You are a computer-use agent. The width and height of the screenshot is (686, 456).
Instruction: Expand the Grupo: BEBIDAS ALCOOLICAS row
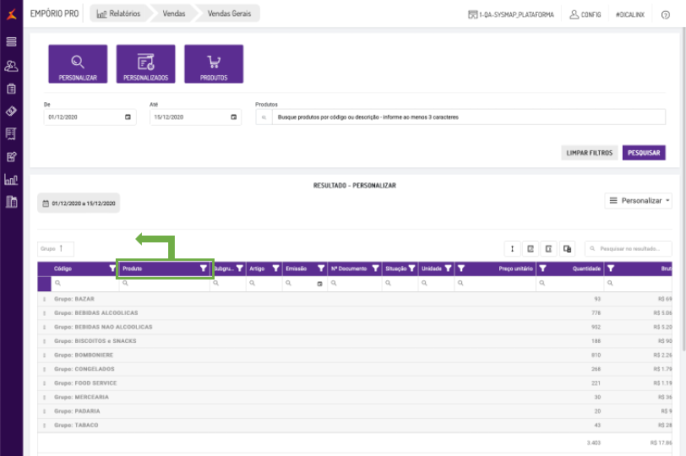pyautogui.click(x=45, y=313)
